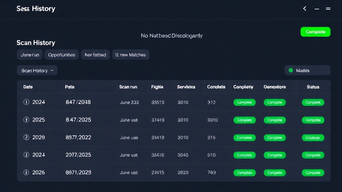Viewport: 342px width, 192px height.
Task: Click the Date column header
Action: point(28,87)
